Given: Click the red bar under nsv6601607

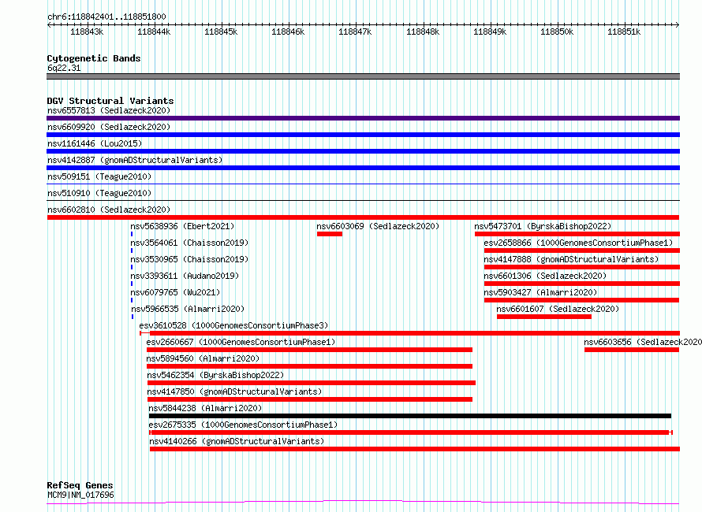Looking at the screenshot, I should [x=544, y=317].
